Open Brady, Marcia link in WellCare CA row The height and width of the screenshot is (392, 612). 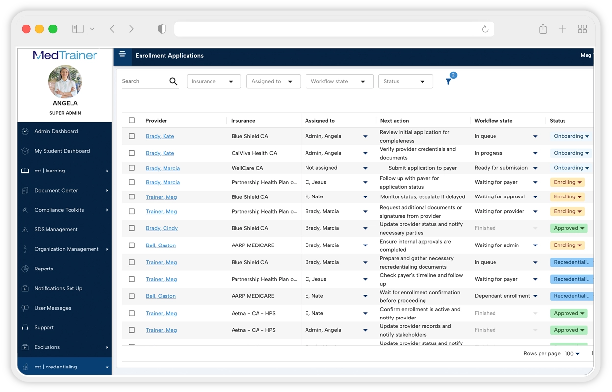click(x=163, y=168)
